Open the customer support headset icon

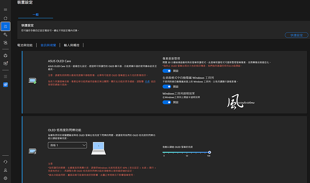pos(6,162)
